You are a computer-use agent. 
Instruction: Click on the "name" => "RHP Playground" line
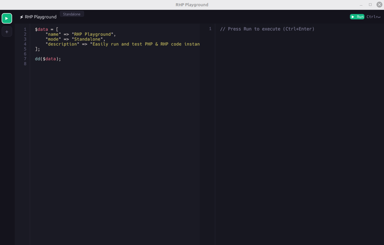pos(80,34)
